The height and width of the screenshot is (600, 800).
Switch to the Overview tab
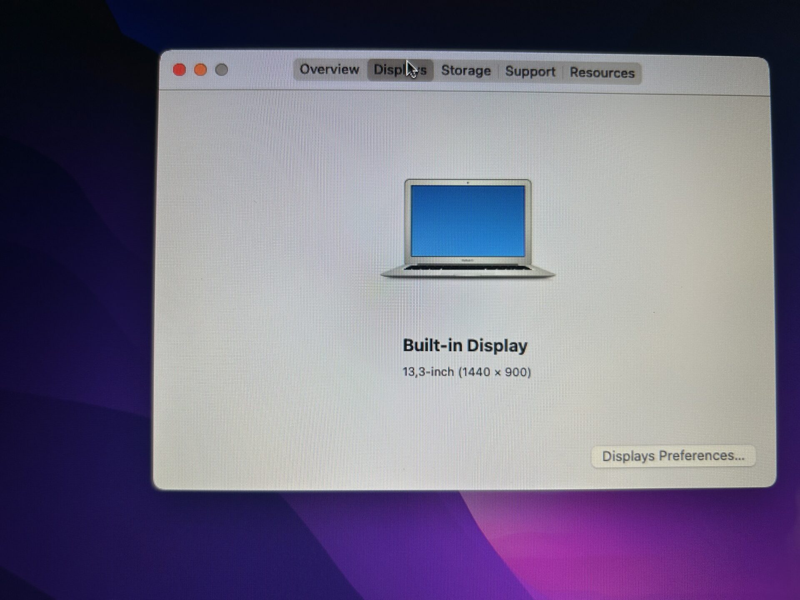[x=329, y=69]
